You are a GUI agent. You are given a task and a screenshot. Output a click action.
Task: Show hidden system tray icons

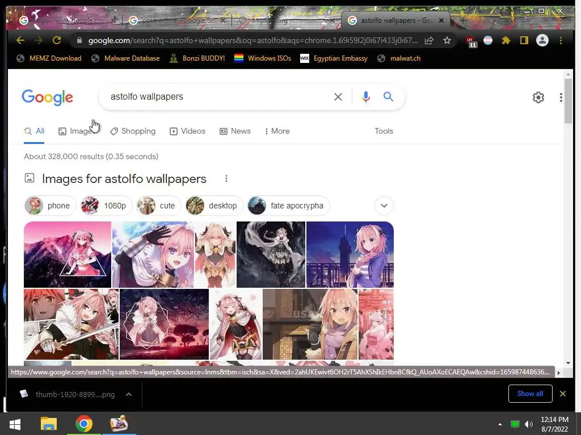[500, 424]
